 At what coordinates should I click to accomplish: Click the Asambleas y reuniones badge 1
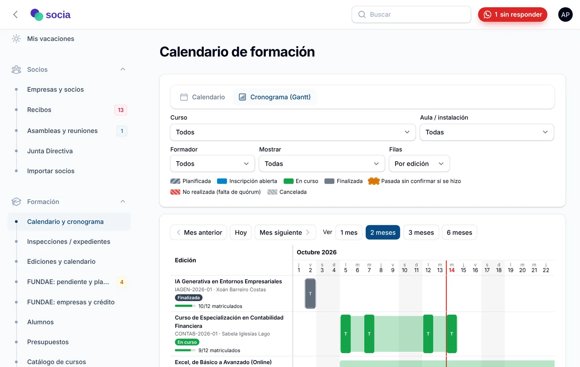(x=122, y=131)
